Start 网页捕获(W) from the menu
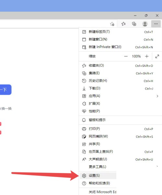The image size is (162, 195). tap(120, 137)
